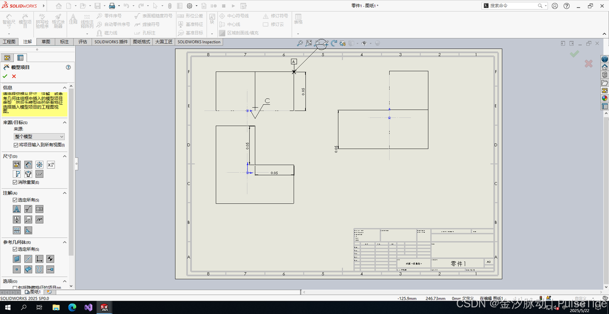Image resolution: width=609 pixels, height=314 pixels.
Task: Switch to the SOLIDWORKS 插件 tab
Action: [111, 42]
